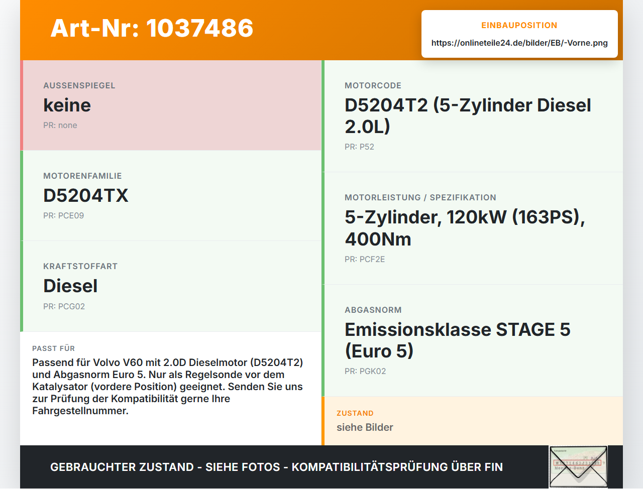Click MOTORLEISTUNG / SPEZIFIKATION label
The image size is (643, 489).
click(420, 198)
